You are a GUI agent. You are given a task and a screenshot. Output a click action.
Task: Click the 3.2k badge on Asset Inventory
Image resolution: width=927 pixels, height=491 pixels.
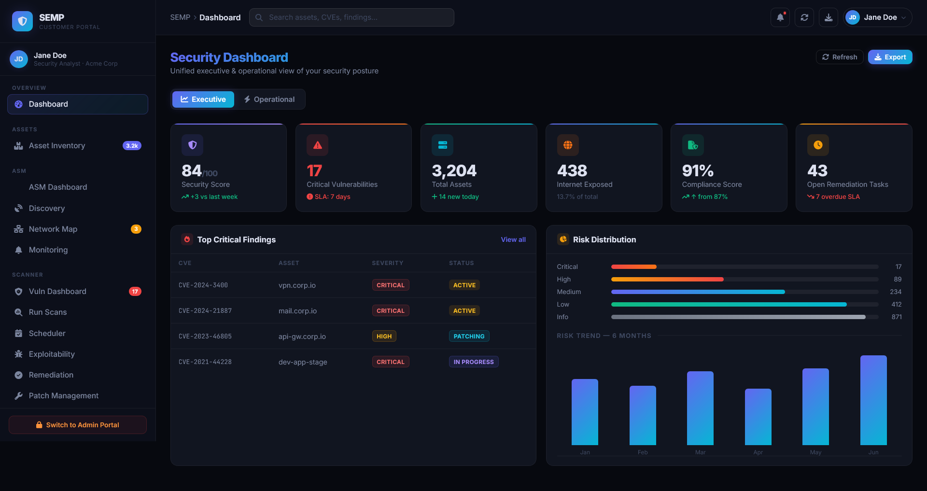coord(132,146)
